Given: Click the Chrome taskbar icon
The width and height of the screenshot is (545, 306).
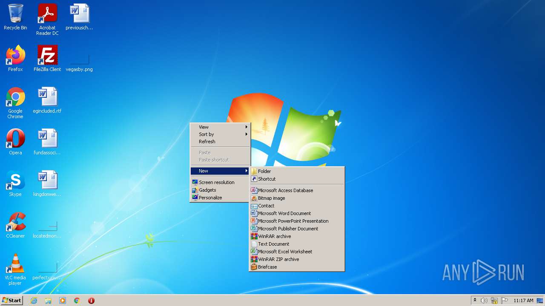Looking at the screenshot, I should pos(77,300).
